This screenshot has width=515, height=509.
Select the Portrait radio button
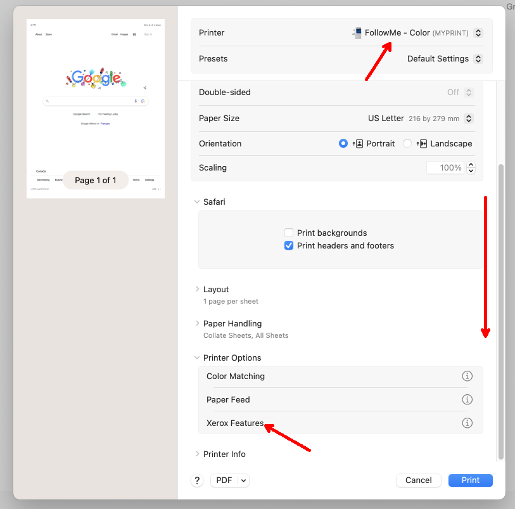coord(343,144)
